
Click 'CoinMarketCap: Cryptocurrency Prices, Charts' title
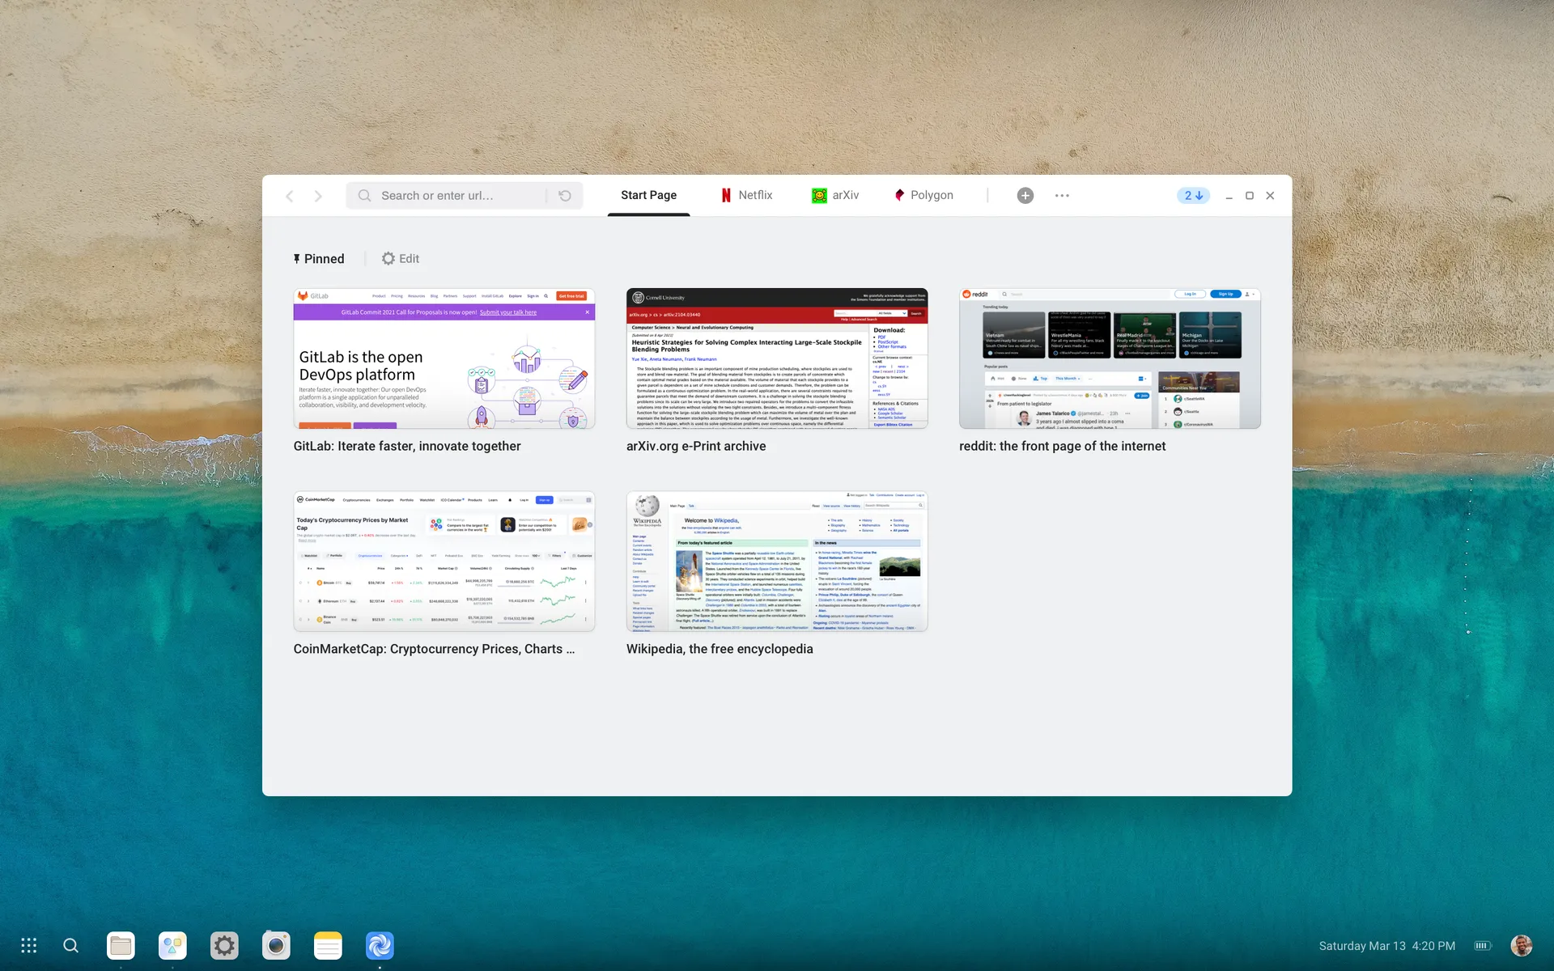pos(434,649)
